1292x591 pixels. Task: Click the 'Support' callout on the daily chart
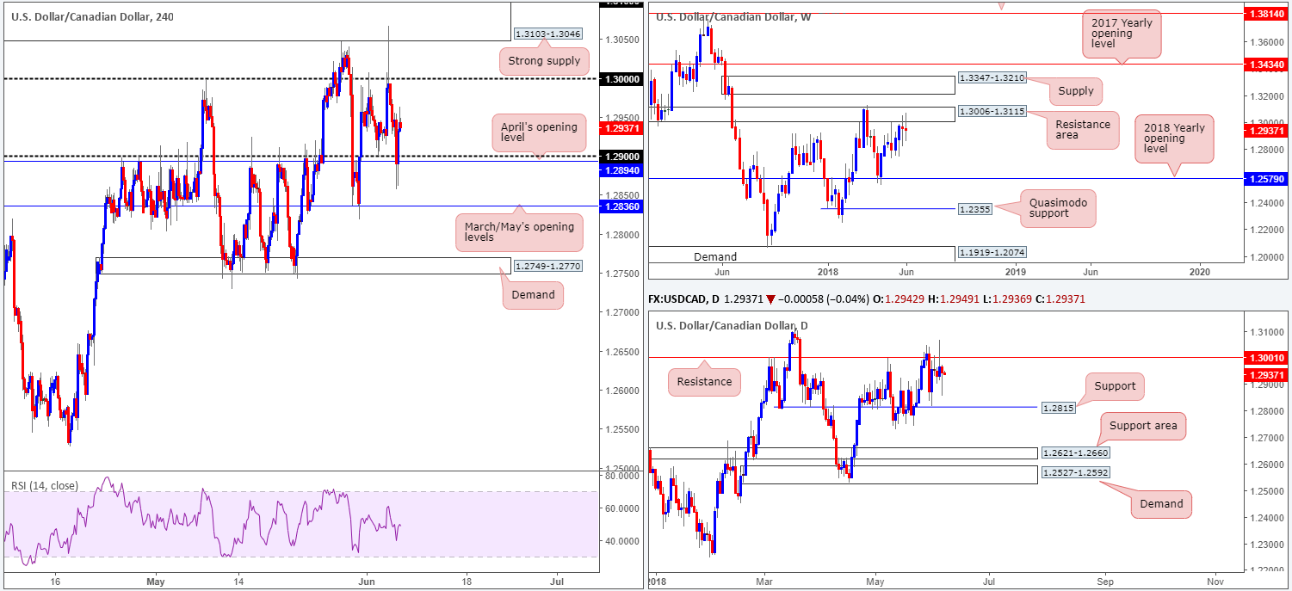point(1115,386)
